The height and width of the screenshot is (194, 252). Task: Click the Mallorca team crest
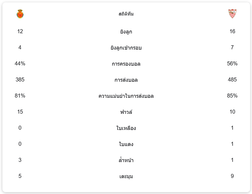coord(20,14)
